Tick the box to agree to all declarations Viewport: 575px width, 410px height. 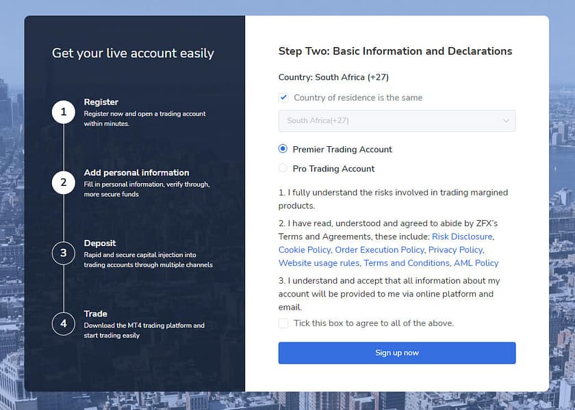pyautogui.click(x=283, y=323)
